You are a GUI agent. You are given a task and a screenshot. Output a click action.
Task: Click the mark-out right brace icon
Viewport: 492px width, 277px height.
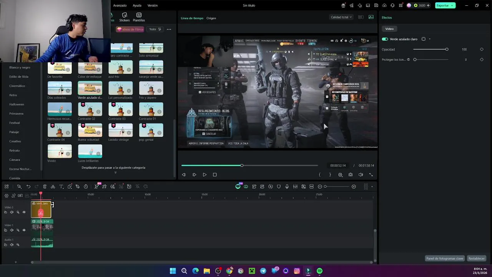coord(330,175)
